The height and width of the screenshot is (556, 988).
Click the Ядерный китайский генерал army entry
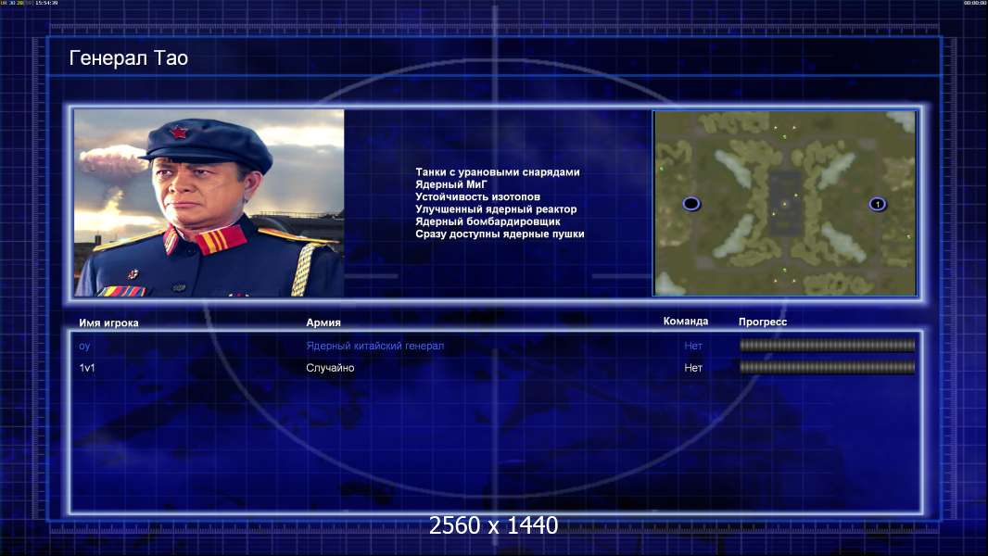(375, 346)
